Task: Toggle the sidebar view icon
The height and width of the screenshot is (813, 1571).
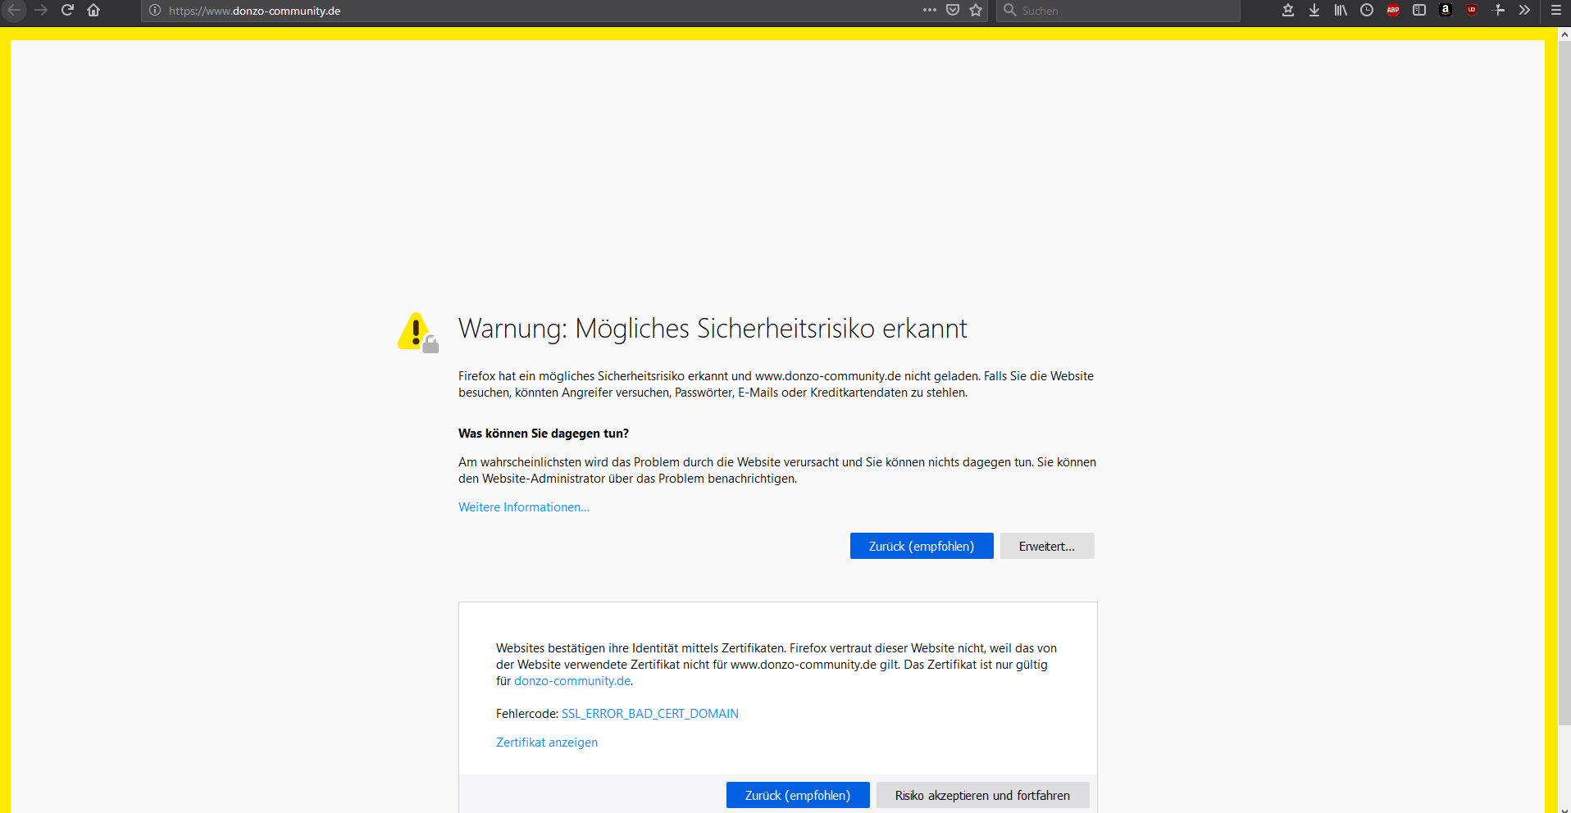Action: pyautogui.click(x=1419, y=10)
